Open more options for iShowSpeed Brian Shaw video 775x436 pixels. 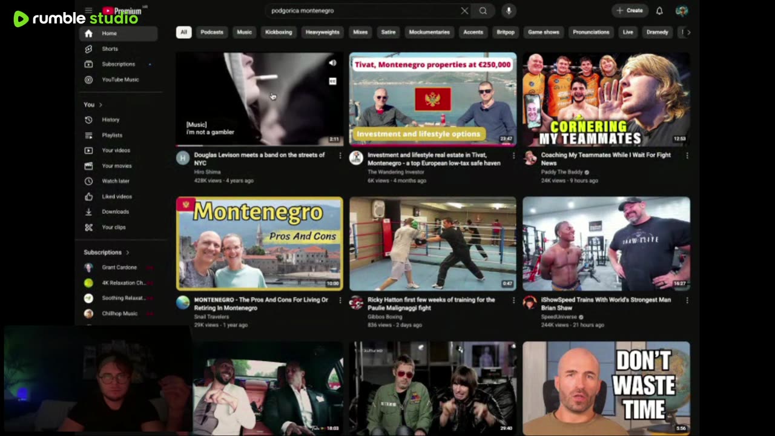click(687, 300)
